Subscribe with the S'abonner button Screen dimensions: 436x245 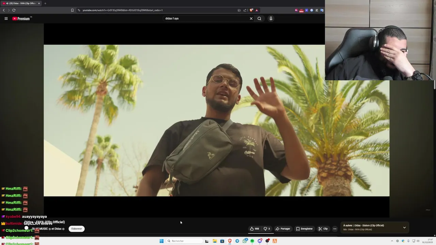coord(77,229)
